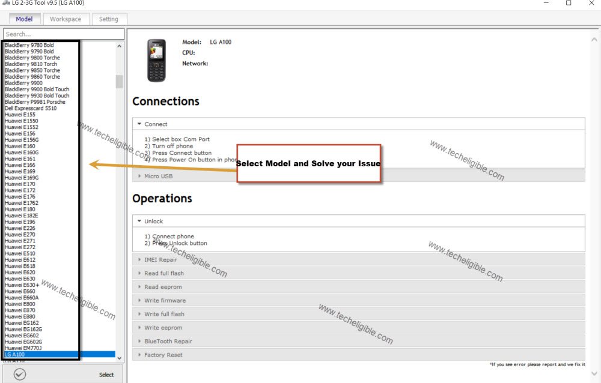The image size is (601, 383).
Task: Click the model list scroll-up arrow
Action: pyautogui.click(x=119, y=46)
